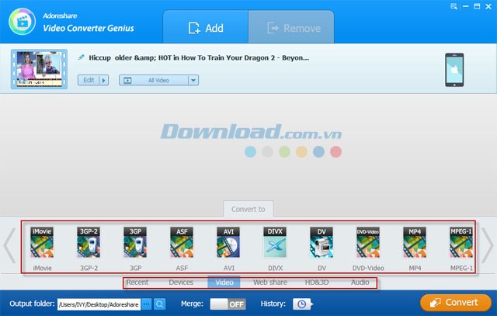Click the video title Hiccup older text
This screenshot has height=316, width=497.
click(x=199, y=57)
